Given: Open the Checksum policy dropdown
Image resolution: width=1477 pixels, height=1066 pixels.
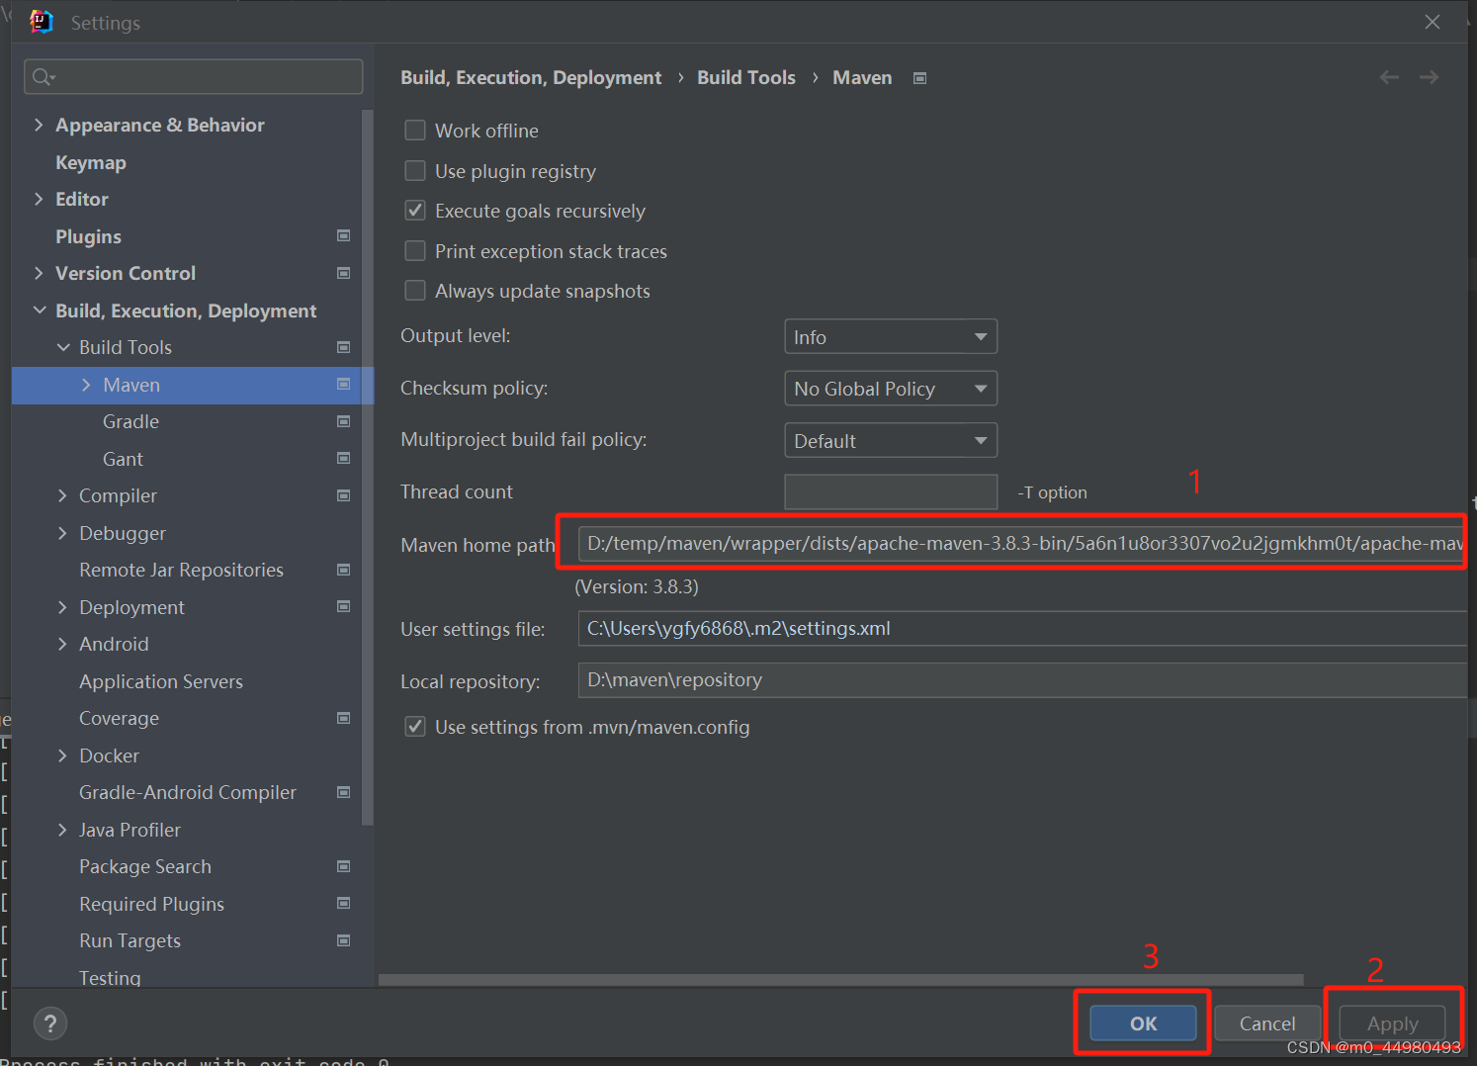Looking at the screenshot, I should point(890,389).
